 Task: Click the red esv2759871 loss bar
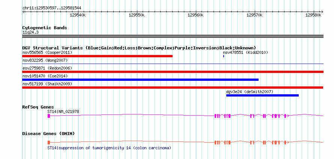click(173, 72)
